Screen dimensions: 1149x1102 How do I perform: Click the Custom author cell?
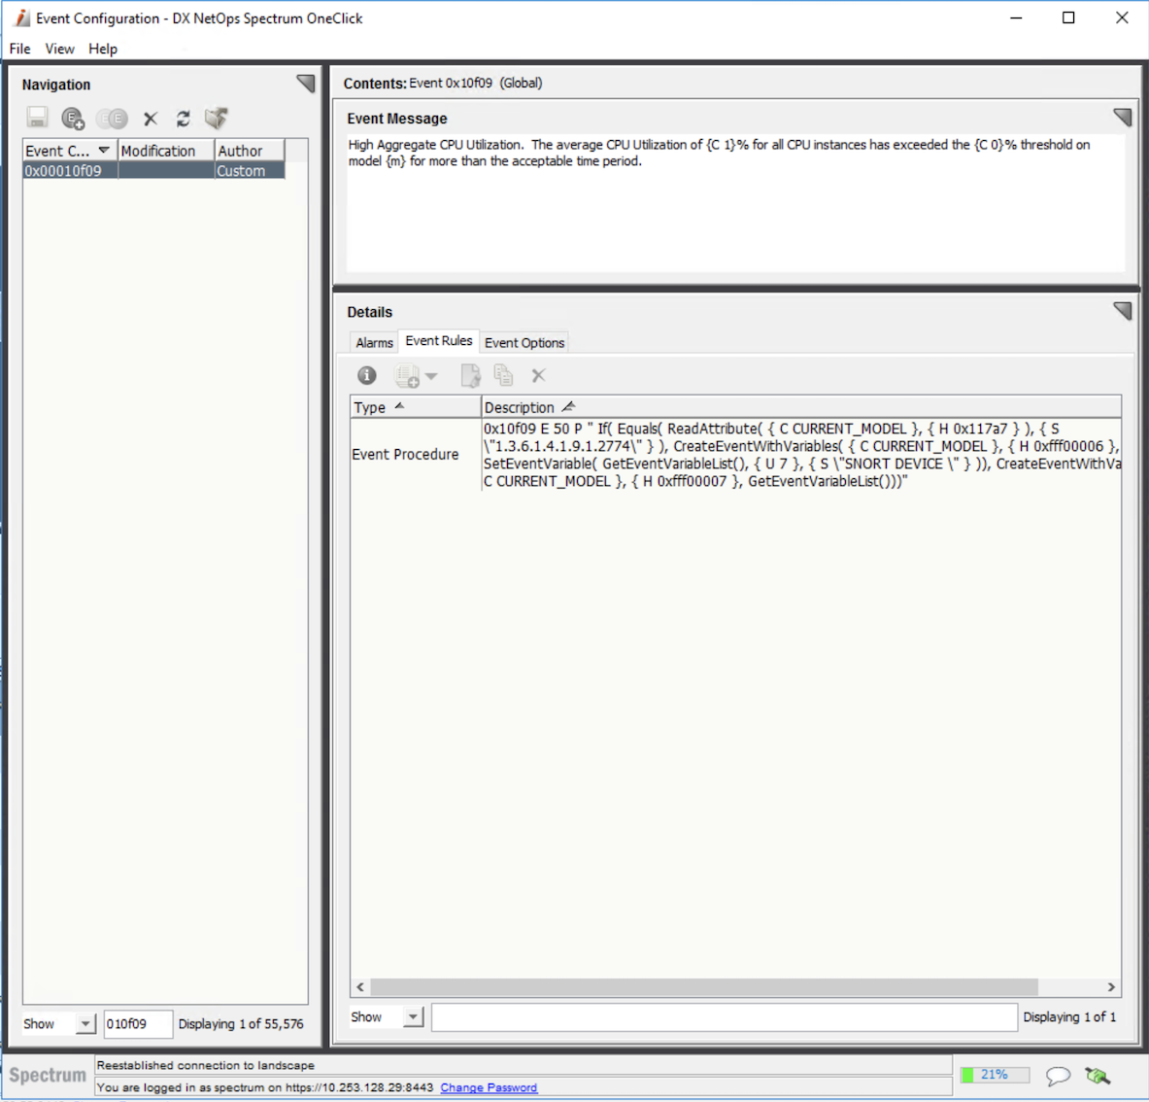[250, 171]
